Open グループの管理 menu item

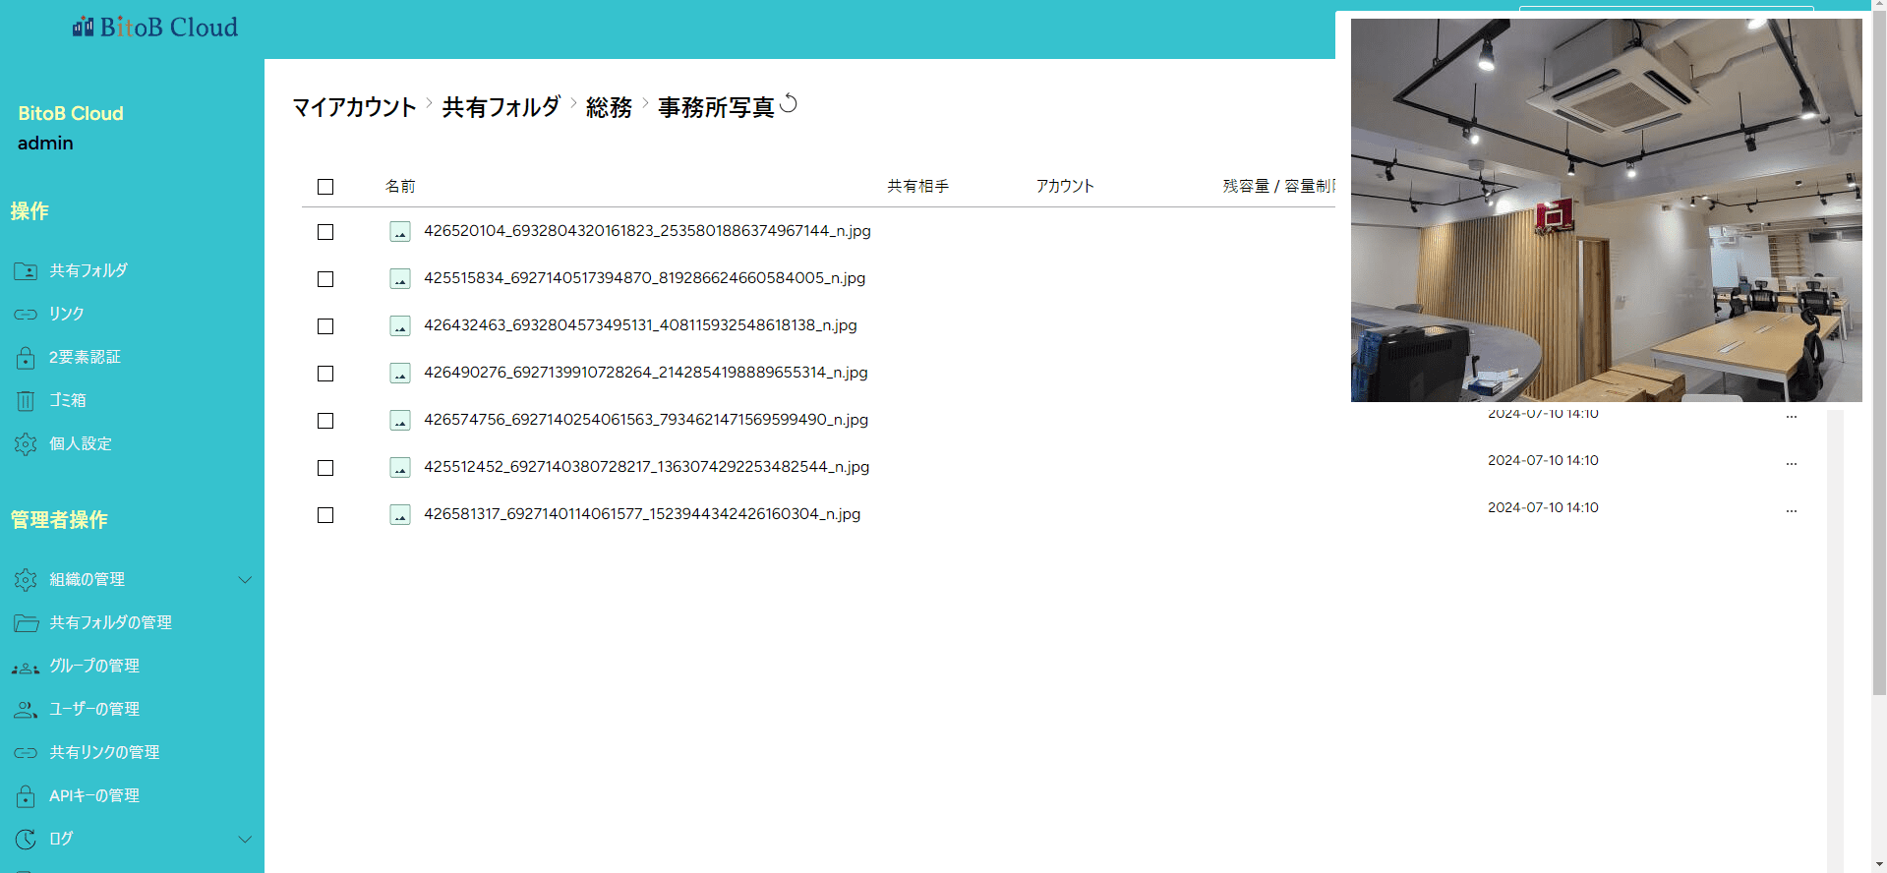pos(94,666)
